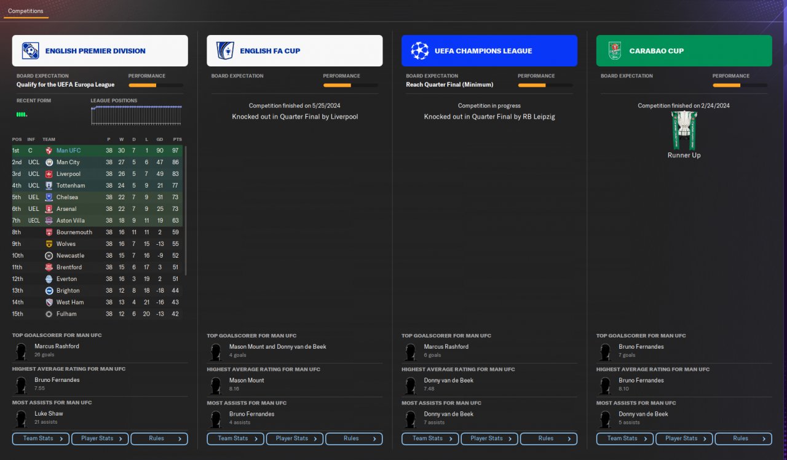The height and width of the screenshot is (460, 787).
Task: Click the Carabao Cup header logo
Action: [615, 50]
